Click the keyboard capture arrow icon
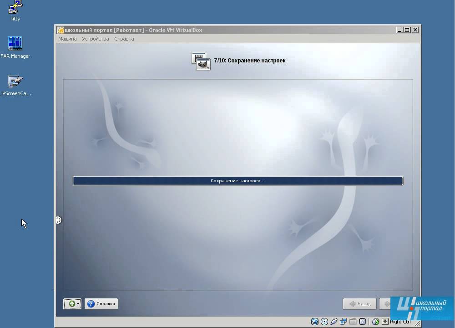The width and height of the screenshot is (455, 328). click(x=385, y=321)
